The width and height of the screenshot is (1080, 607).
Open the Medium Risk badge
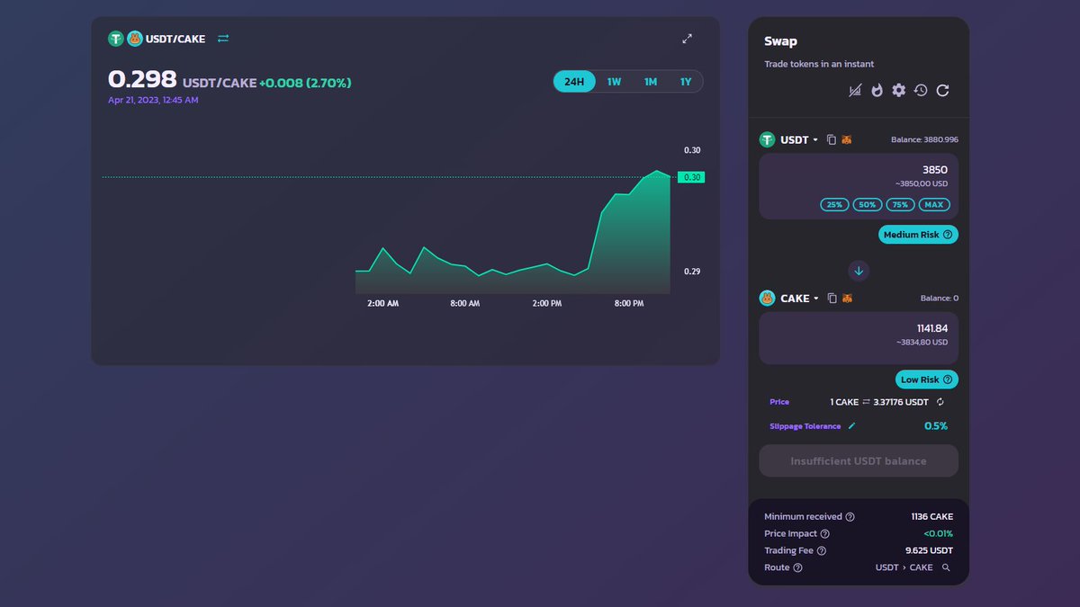pyautogui.click(x=918, y=235)
